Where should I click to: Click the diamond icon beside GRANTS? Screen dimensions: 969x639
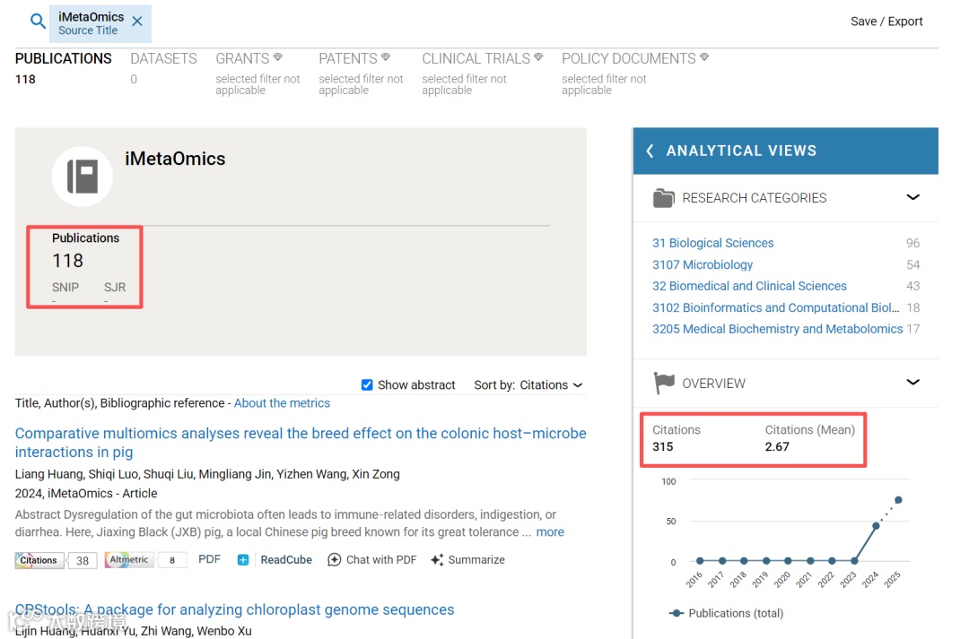pos(278,56)
